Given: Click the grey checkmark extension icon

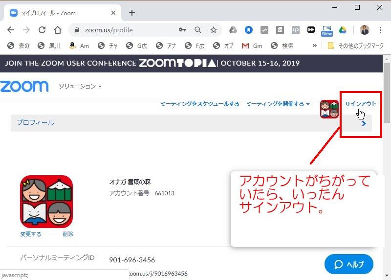Looking at the screenshot, I should click(x=264, y=30).
